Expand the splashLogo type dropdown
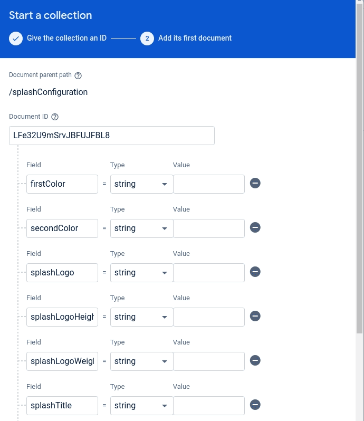This screenshot has height=421, width=364. [x=141, y=273]
